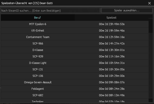Click the SteamID search field
This screenshot has height=104, width=154.
[x=50, y=10]
